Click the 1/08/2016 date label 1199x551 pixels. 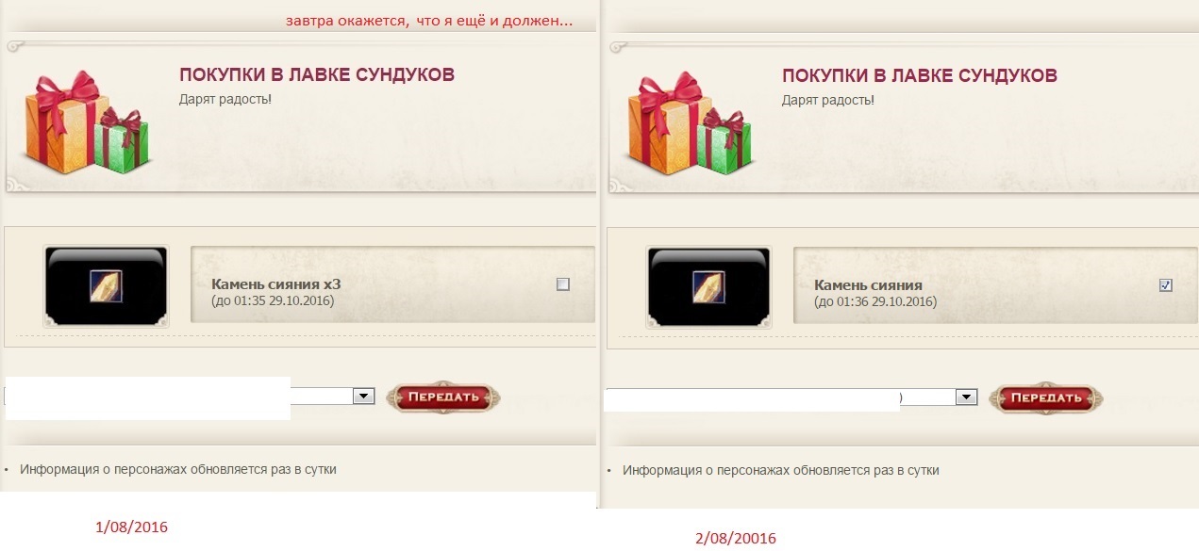pyautogui.click(x=132, y=527)
